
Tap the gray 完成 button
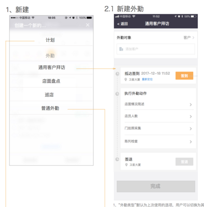click(156, 186)
